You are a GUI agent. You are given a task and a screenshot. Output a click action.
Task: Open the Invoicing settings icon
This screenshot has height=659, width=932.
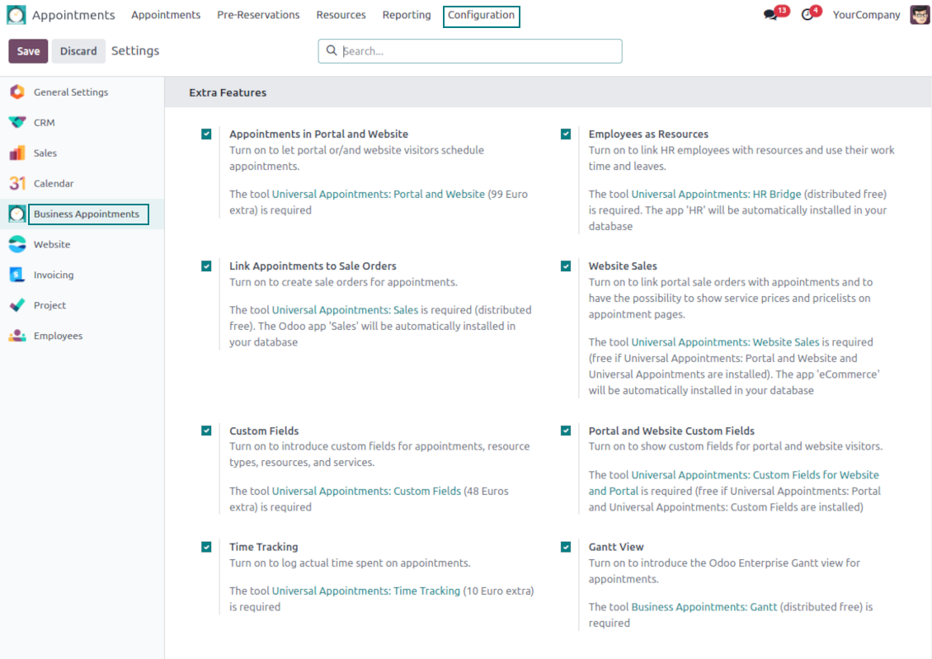[x=17, y=275]
